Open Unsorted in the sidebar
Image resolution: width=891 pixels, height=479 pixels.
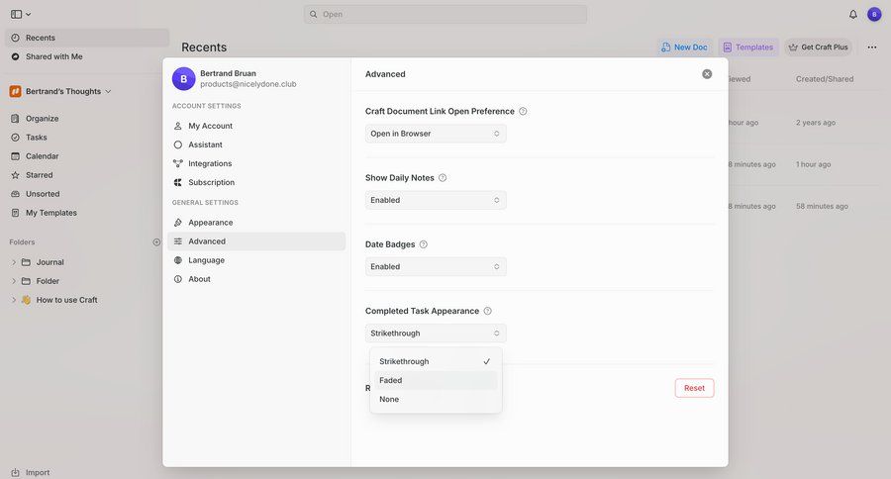pyautogui.click(x=87, y=194)
